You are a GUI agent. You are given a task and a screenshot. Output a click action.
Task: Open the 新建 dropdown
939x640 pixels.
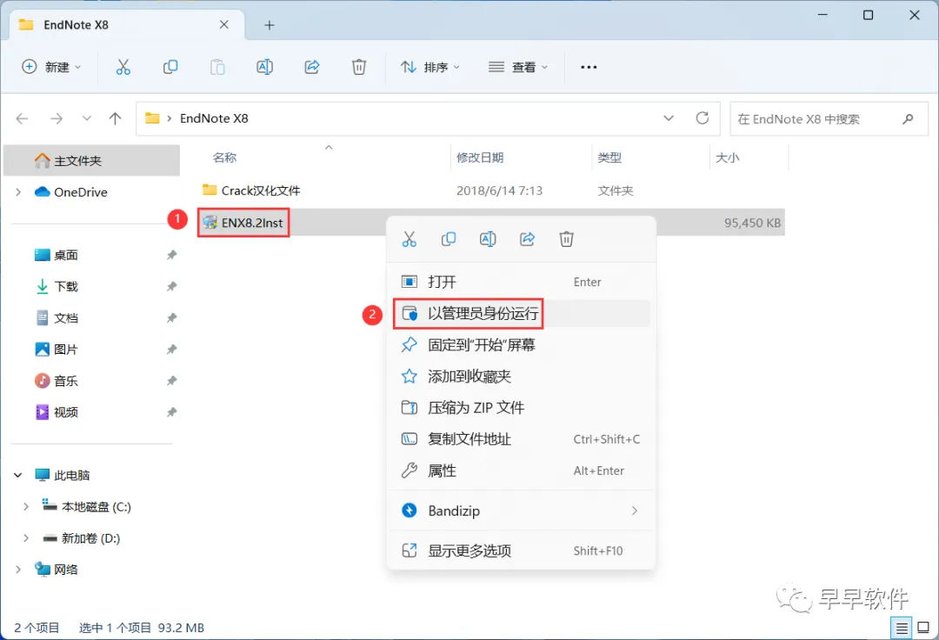[51, 67]
